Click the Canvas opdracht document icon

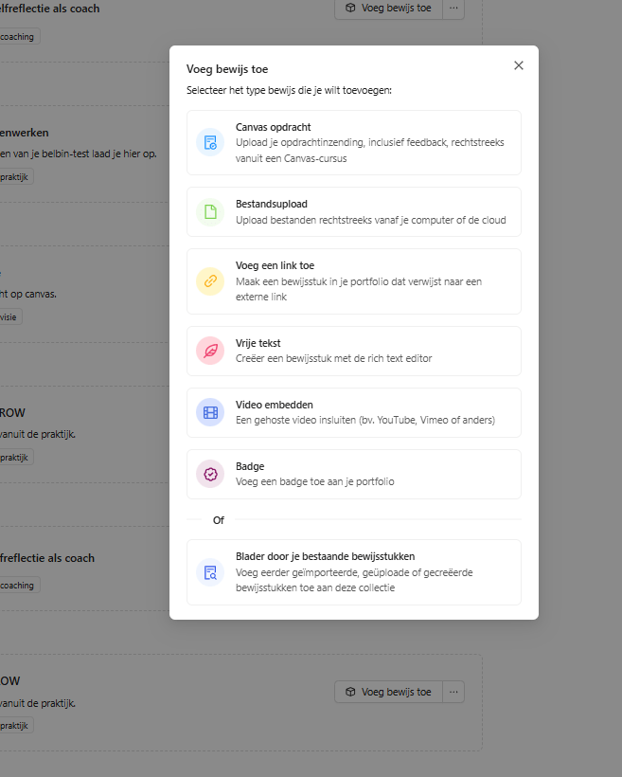[210, 143]
